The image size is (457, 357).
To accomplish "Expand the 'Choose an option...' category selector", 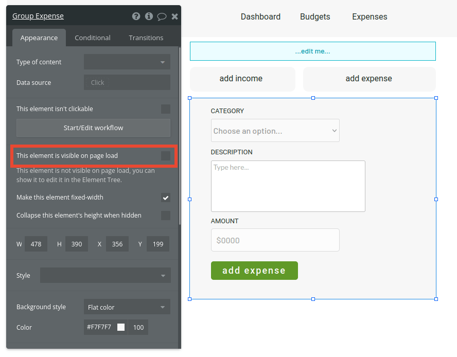I will pos(275,131).
